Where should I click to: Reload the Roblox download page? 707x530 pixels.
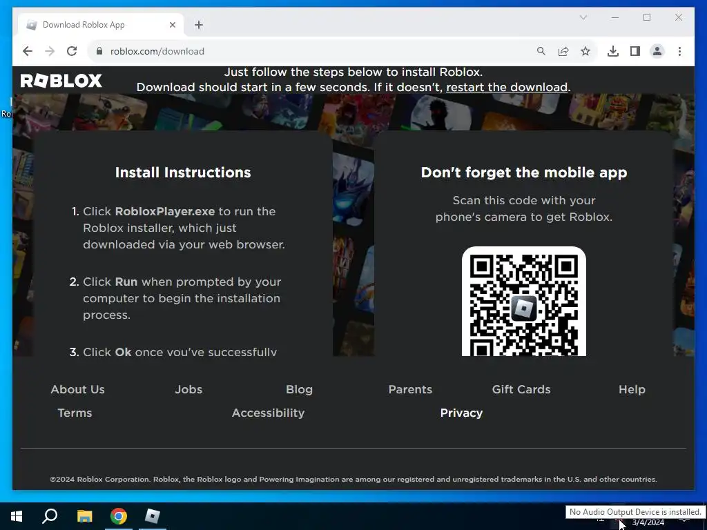click(72, 51)
